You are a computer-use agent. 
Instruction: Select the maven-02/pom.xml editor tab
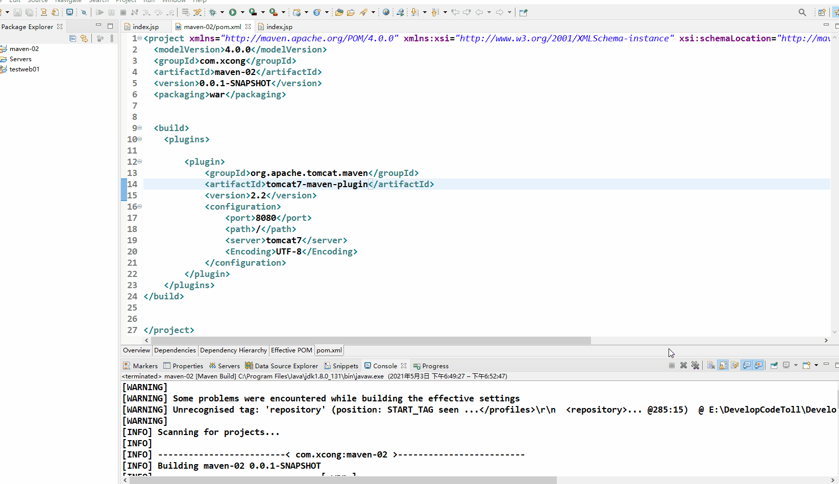click(212, 27)
